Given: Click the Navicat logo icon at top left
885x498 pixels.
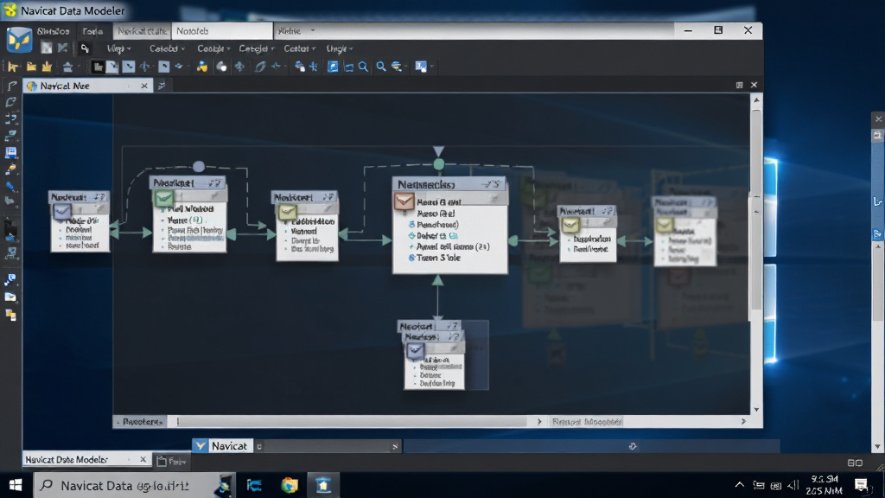Looking at the screenshot, I should click(x=19, y=40).
